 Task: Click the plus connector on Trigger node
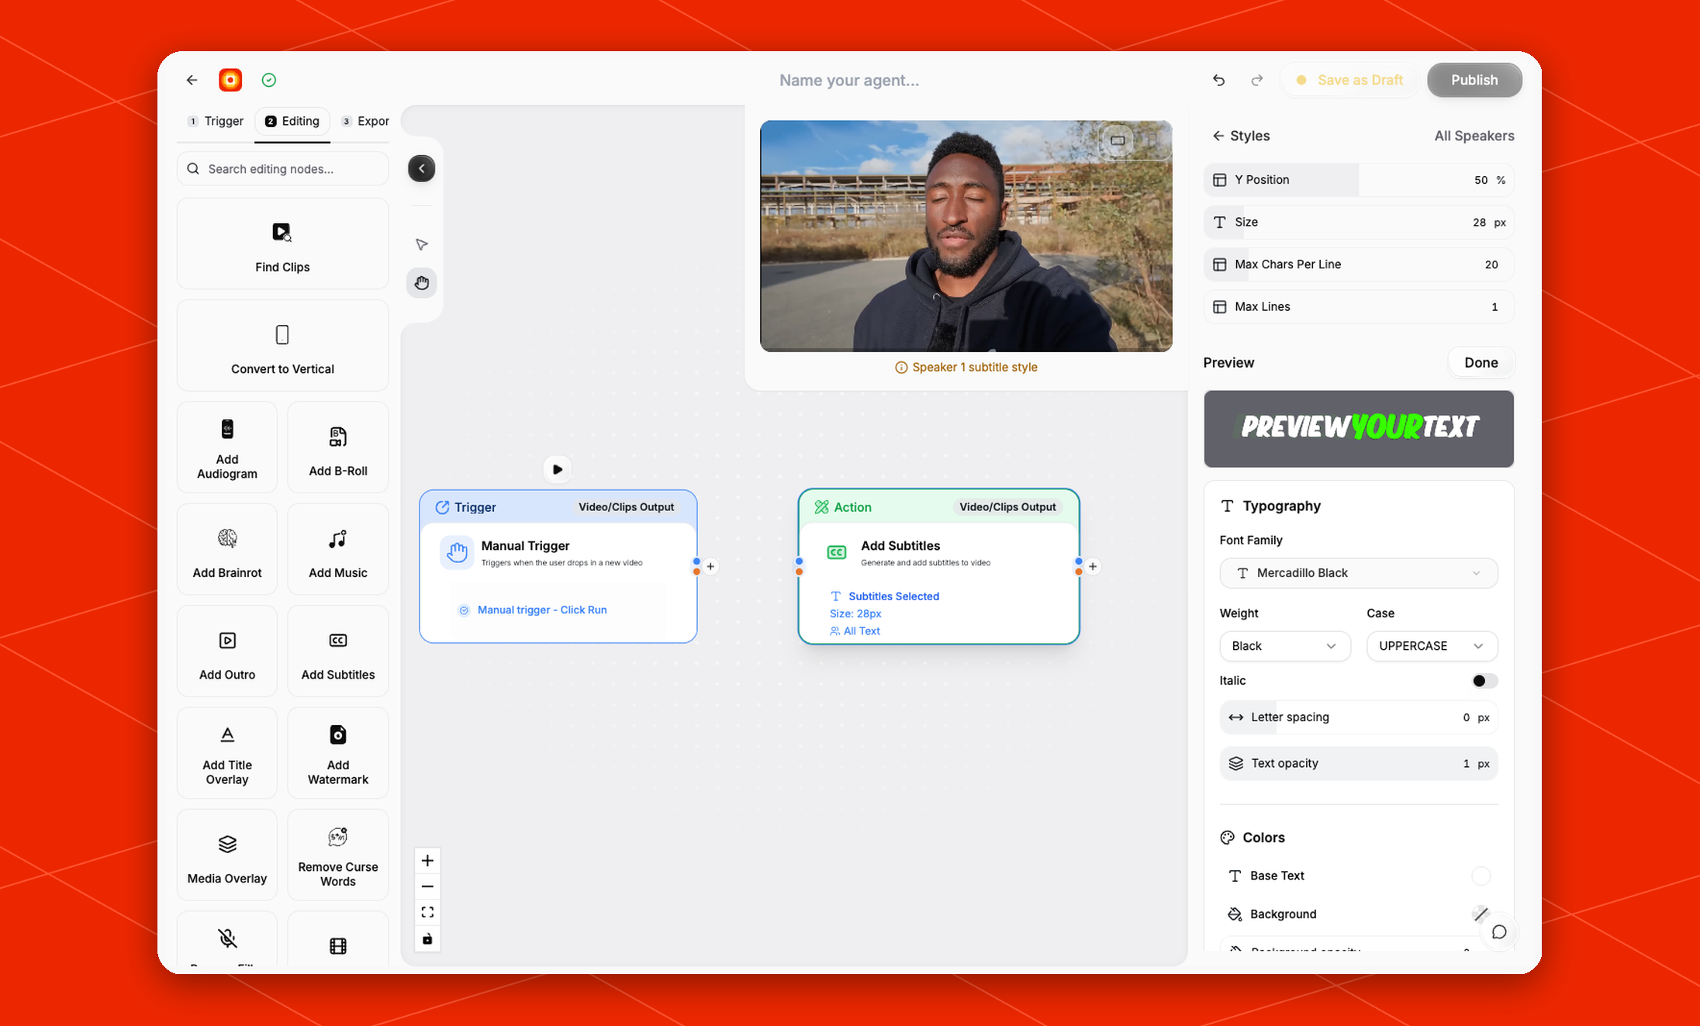tap(710, 566)
